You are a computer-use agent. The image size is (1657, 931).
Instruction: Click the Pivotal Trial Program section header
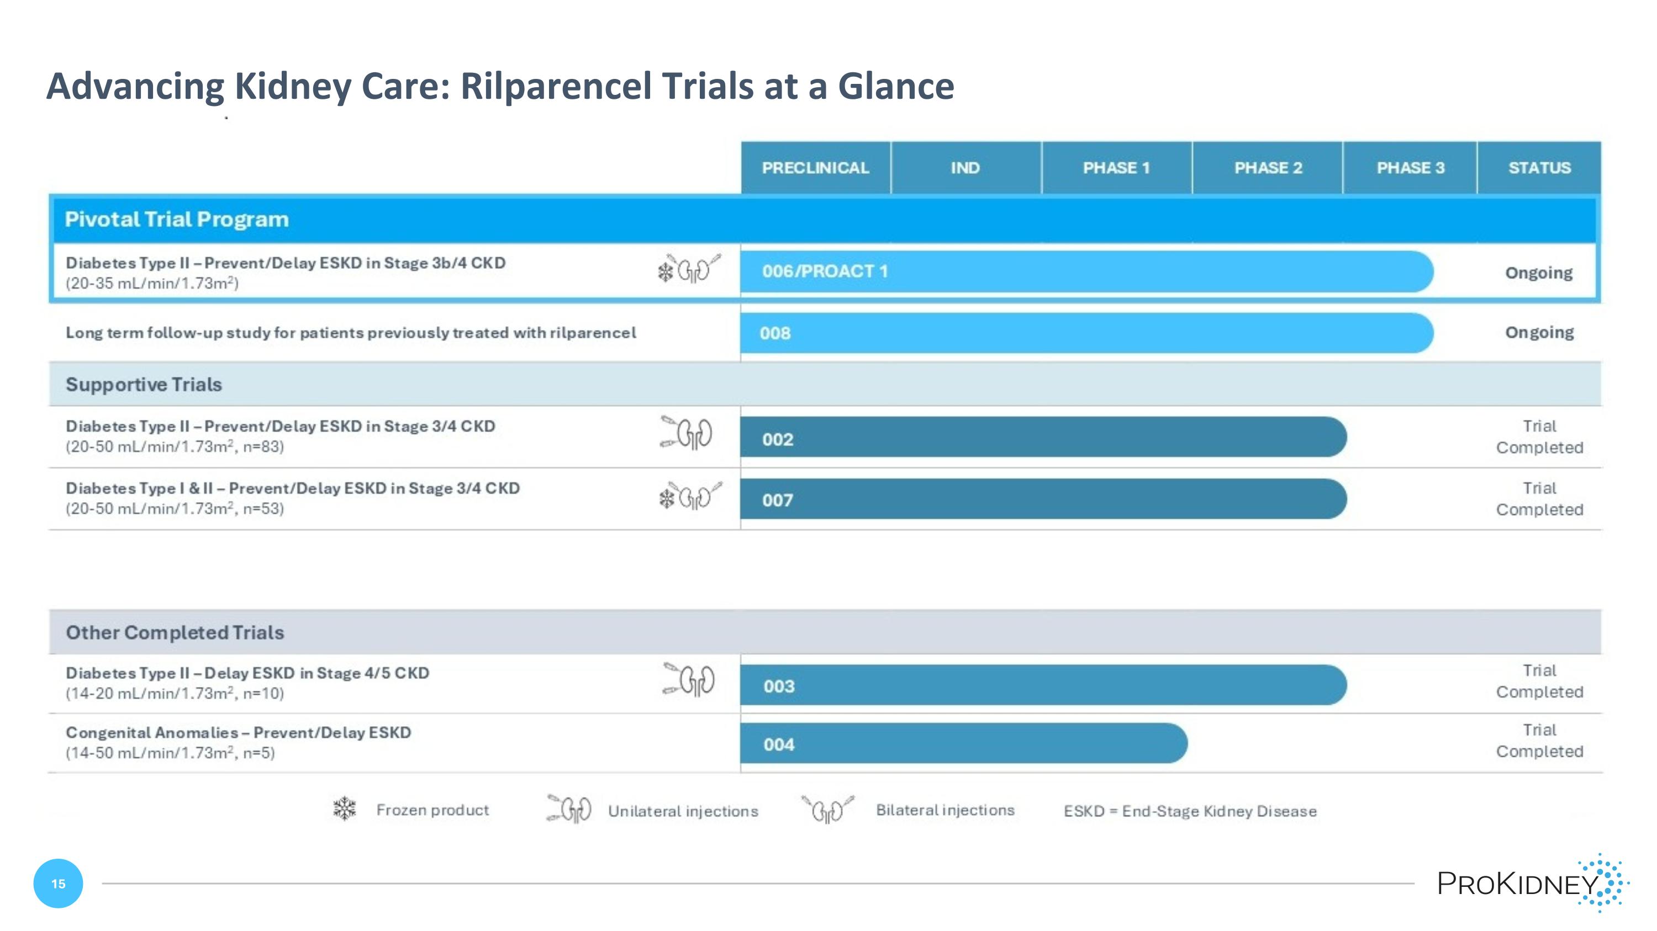click(177, 219)
